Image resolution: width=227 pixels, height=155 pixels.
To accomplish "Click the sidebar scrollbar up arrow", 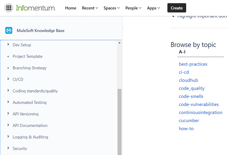I will pyautogui.click(x=119, y=43).
